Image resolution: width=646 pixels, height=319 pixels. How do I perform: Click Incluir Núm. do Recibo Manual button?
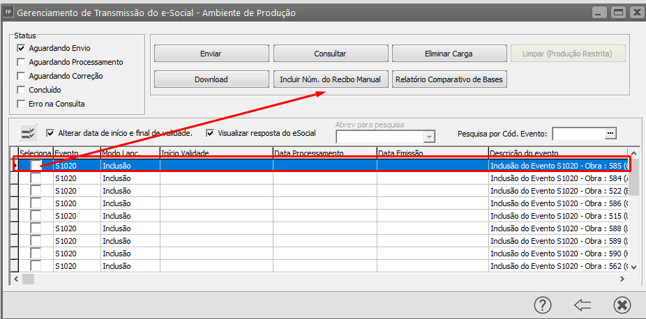point(330,79)
